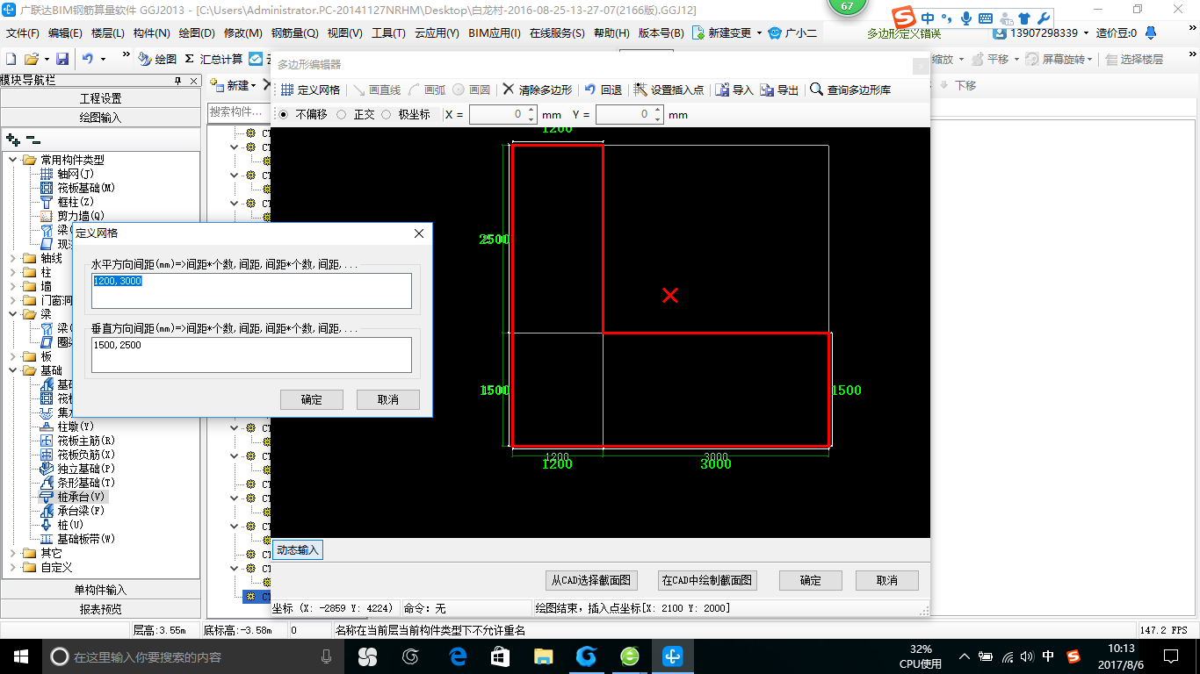The image size is (1200, 674).
Task: Click the 从CAD选择截面图 button
Action: pyautogui.click(x=590, y=580)
